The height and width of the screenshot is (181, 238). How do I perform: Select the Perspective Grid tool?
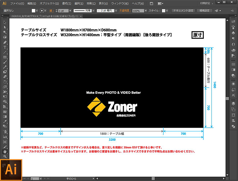5,107
